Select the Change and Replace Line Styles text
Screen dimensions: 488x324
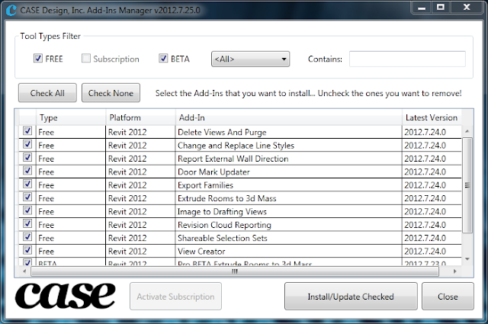(236, 146)
